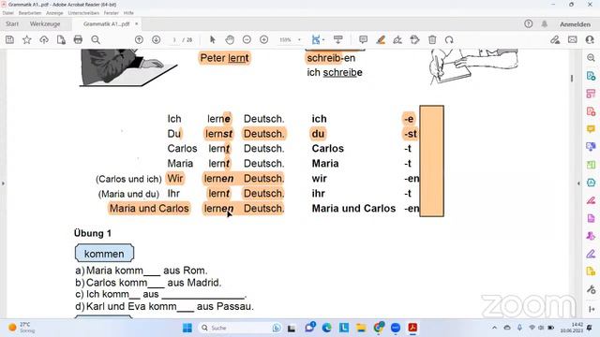Add a sticky note comment
The width and height of the screenshot is (600, 337).
363,39
